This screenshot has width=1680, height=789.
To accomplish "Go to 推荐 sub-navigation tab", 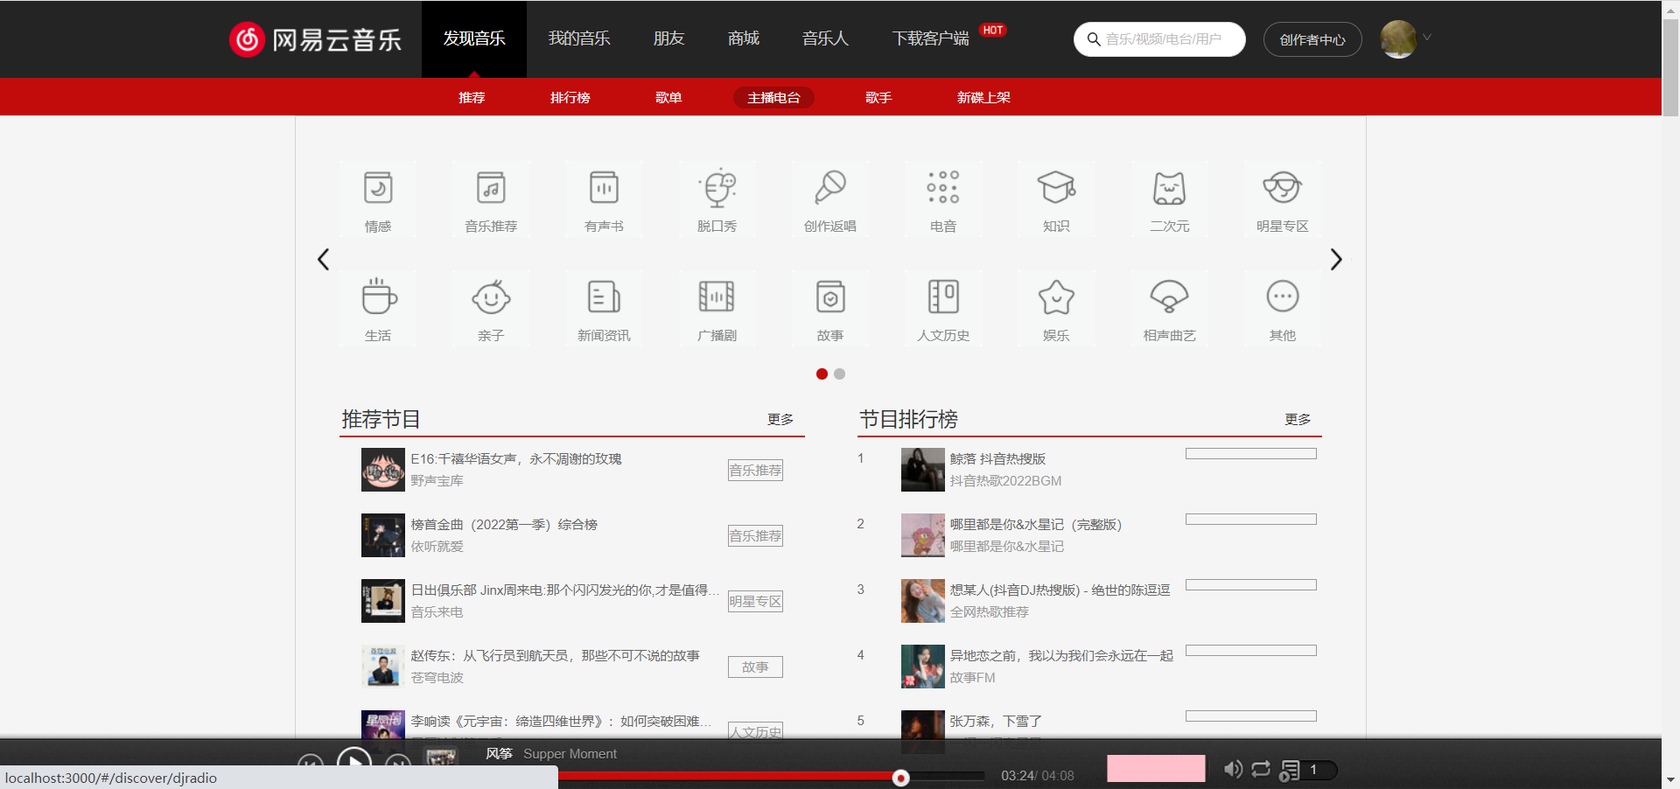I will click(472, 97).
